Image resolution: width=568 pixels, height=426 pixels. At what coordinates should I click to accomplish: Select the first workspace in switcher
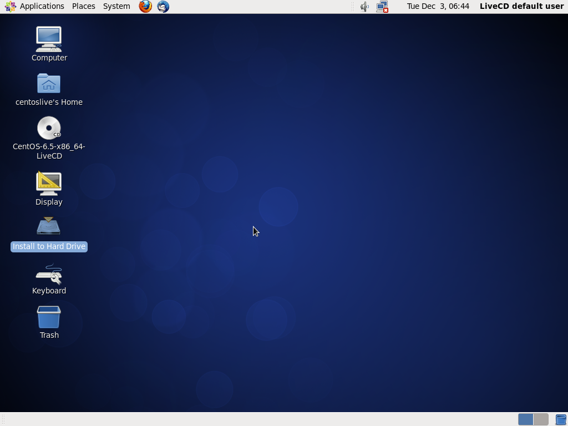525,419
